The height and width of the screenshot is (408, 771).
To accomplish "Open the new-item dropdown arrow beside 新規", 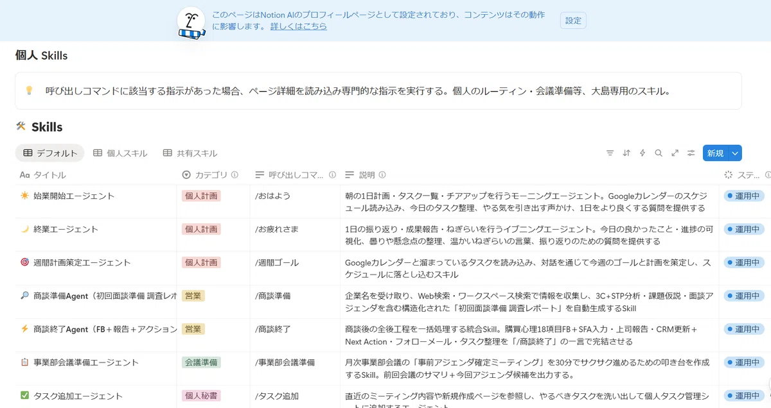I will pos(735,153).
